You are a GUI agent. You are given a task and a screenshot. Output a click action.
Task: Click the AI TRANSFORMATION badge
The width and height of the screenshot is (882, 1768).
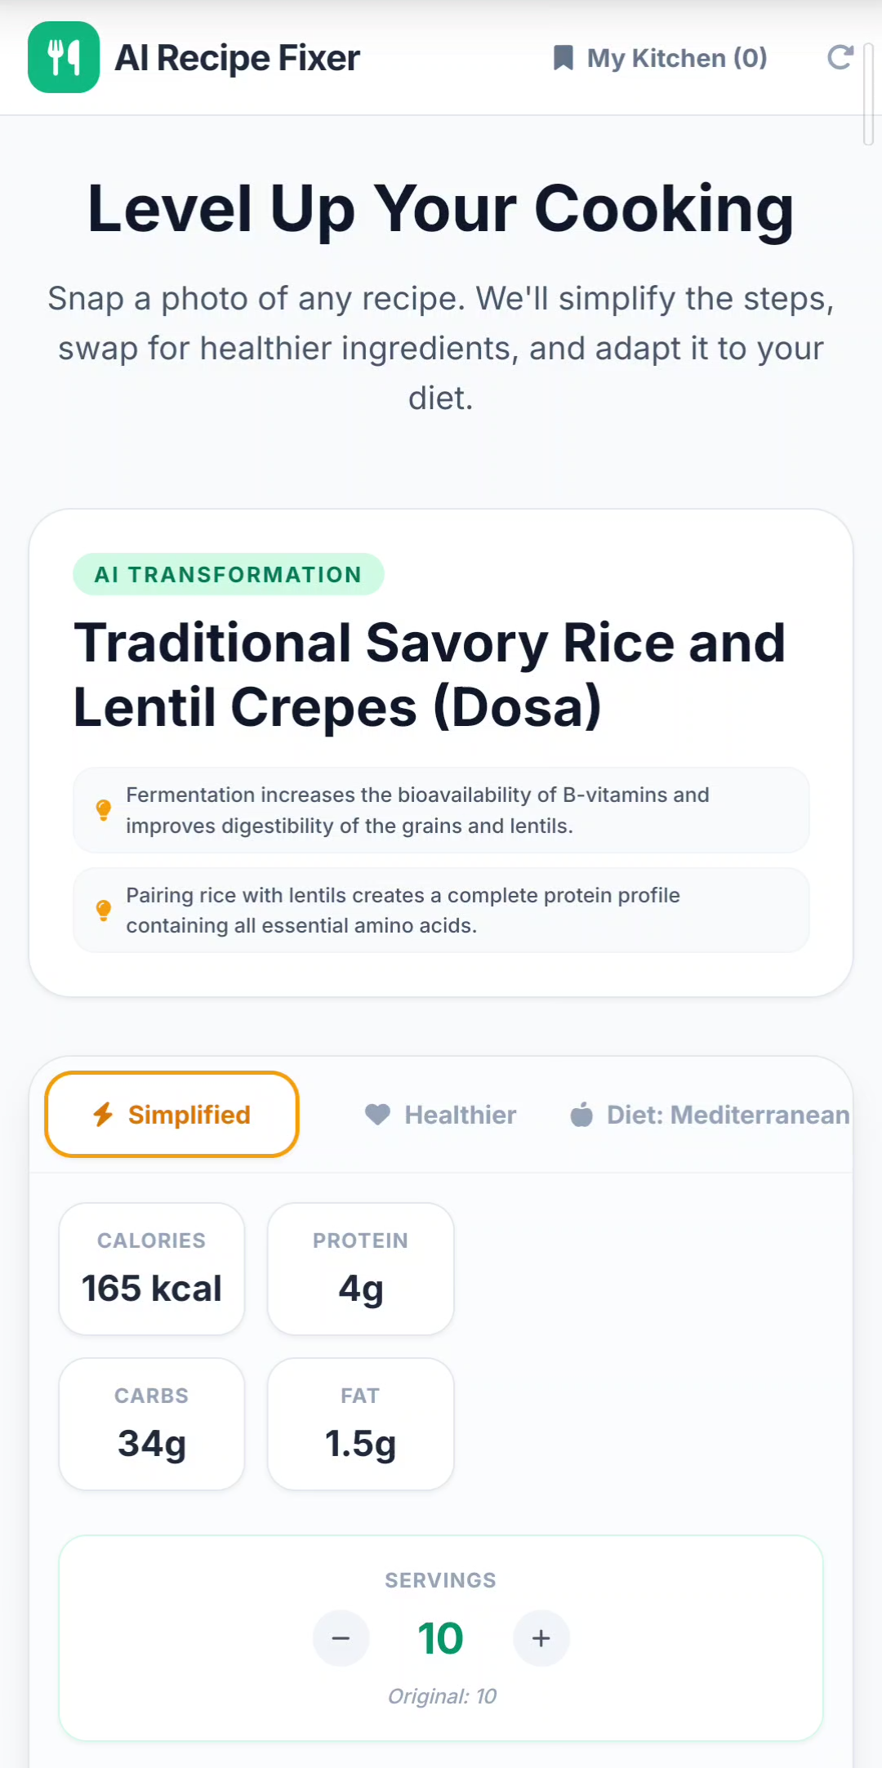[228, 574]
